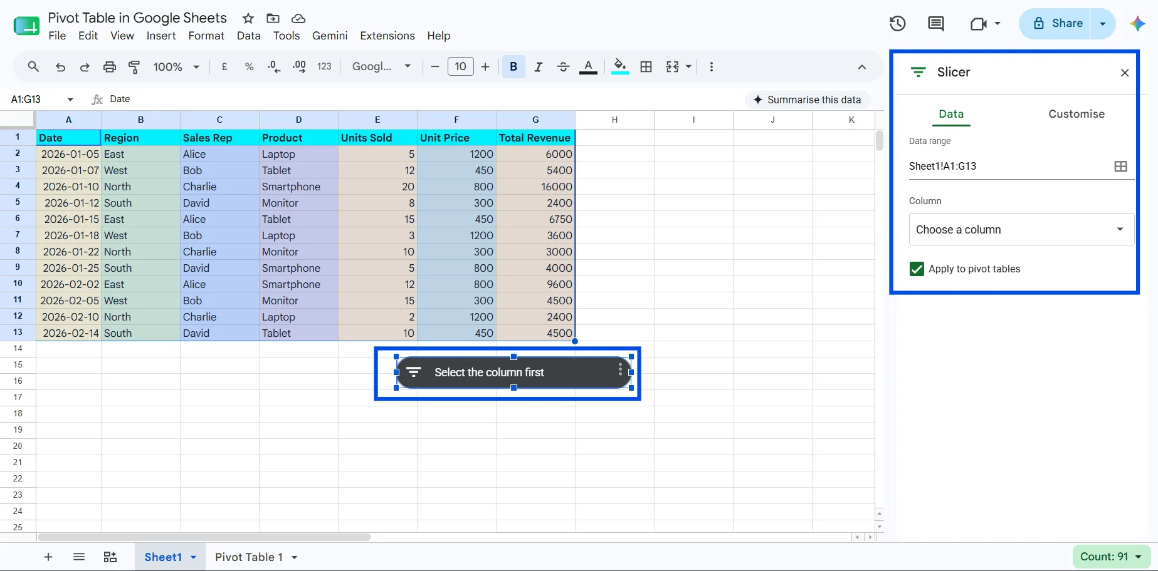The image size is (1158, 571).
Task: Star the document title
Action: 248,18
